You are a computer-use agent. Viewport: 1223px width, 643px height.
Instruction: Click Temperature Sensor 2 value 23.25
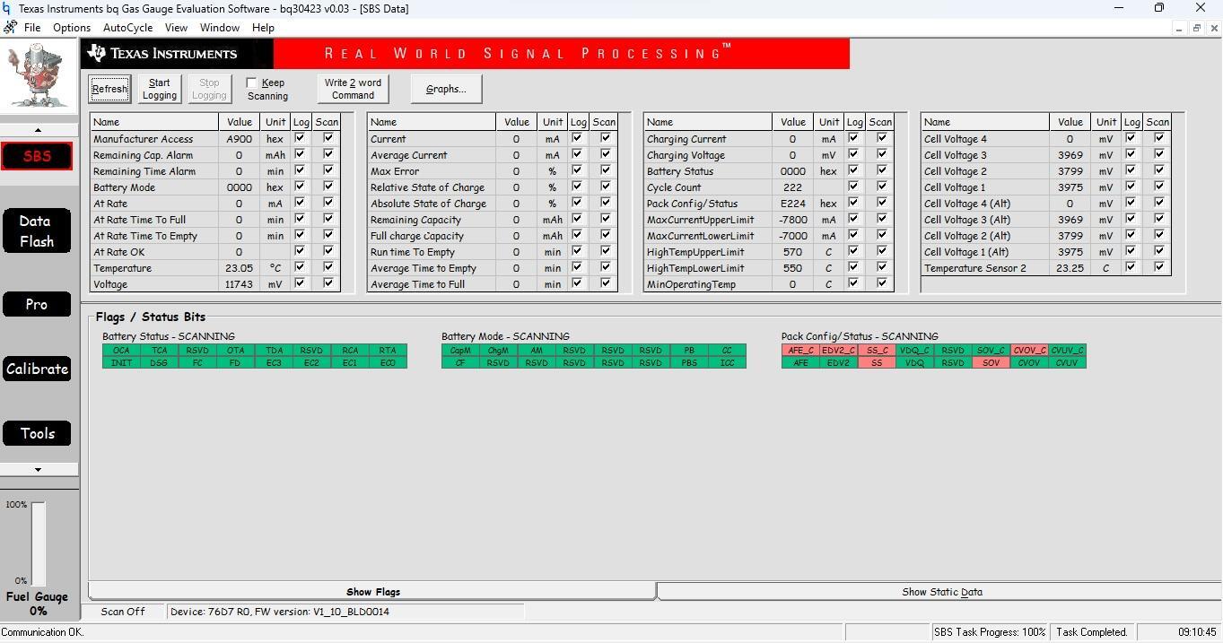click(x=1070, y=268)
